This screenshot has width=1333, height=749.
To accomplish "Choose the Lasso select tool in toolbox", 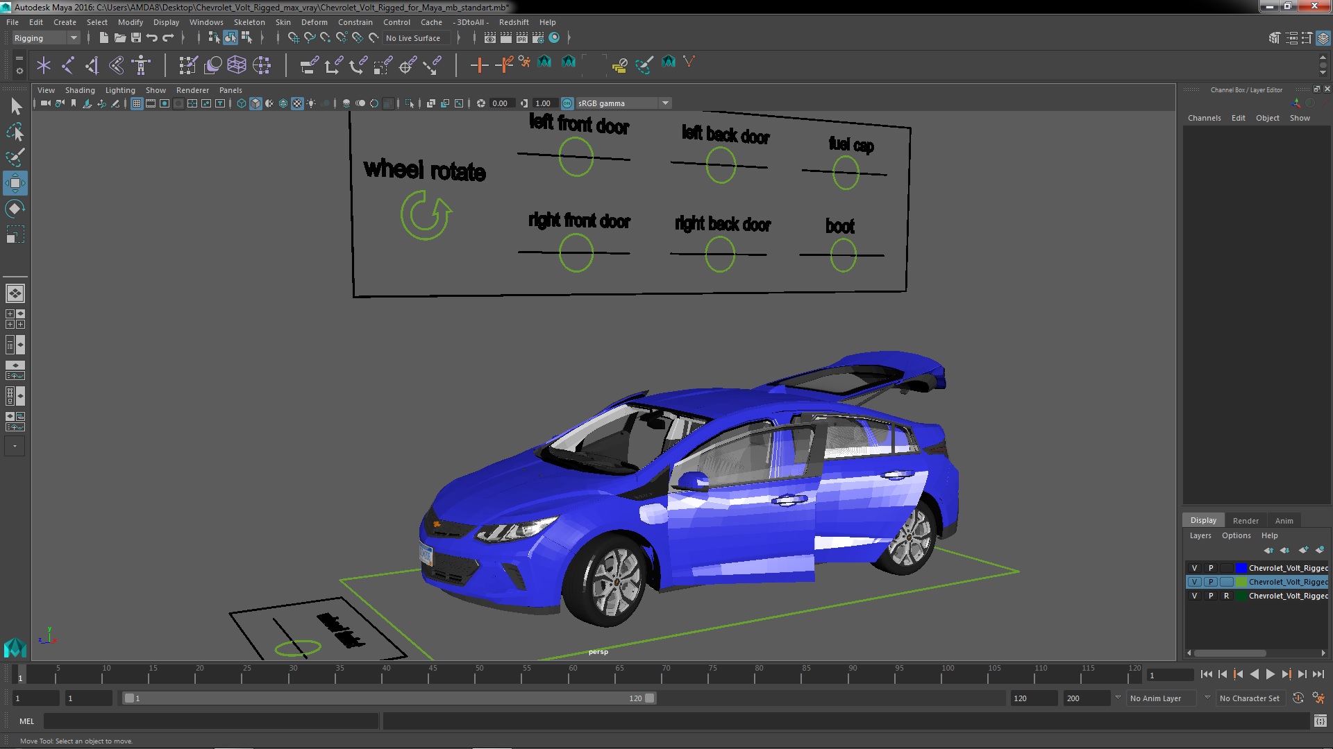I will [15, 132].
